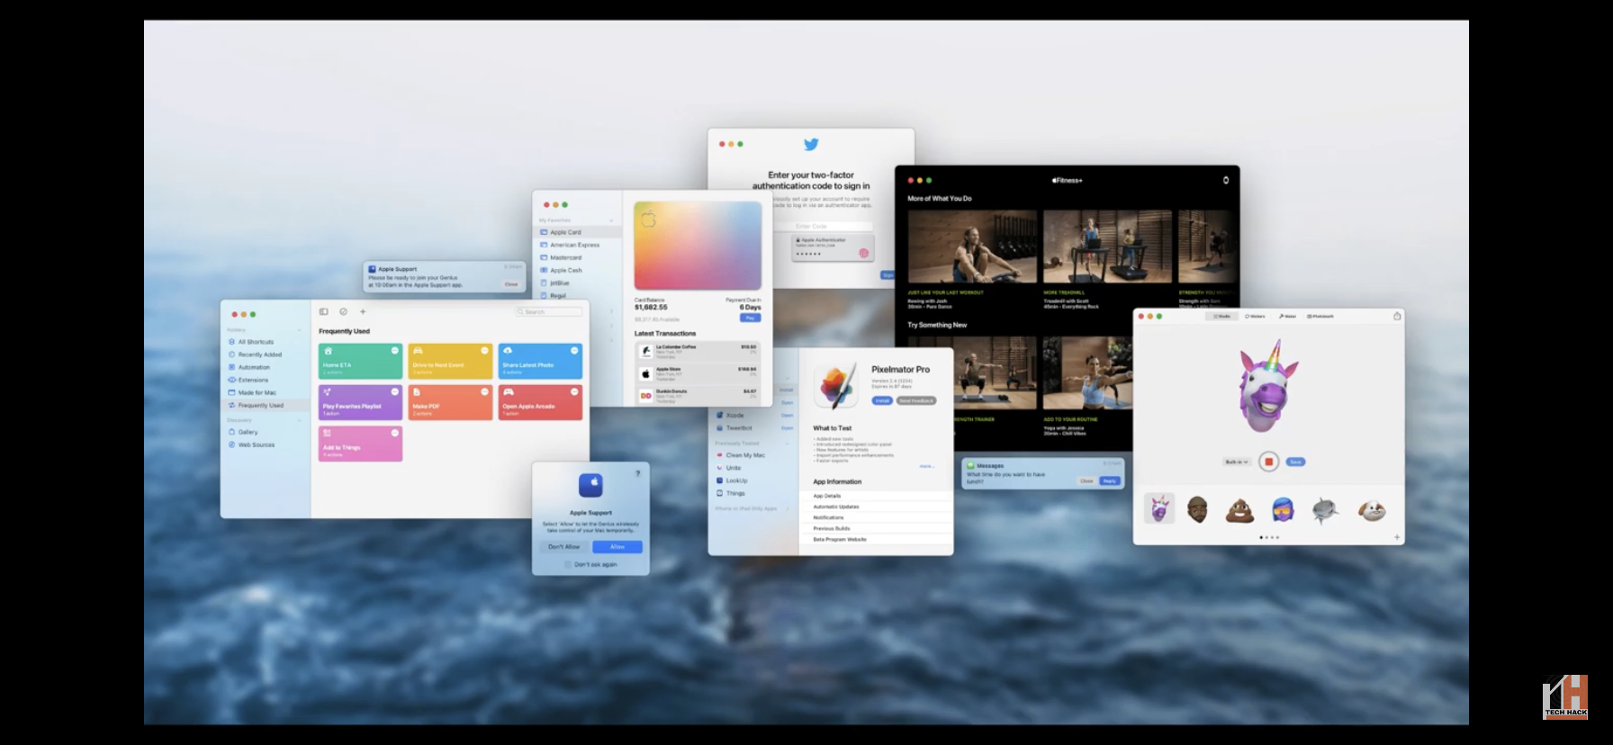The image size is (1613, 745).
Task: Open the Built-in dropdown in Memoji window
Action: click(1237, 462)
